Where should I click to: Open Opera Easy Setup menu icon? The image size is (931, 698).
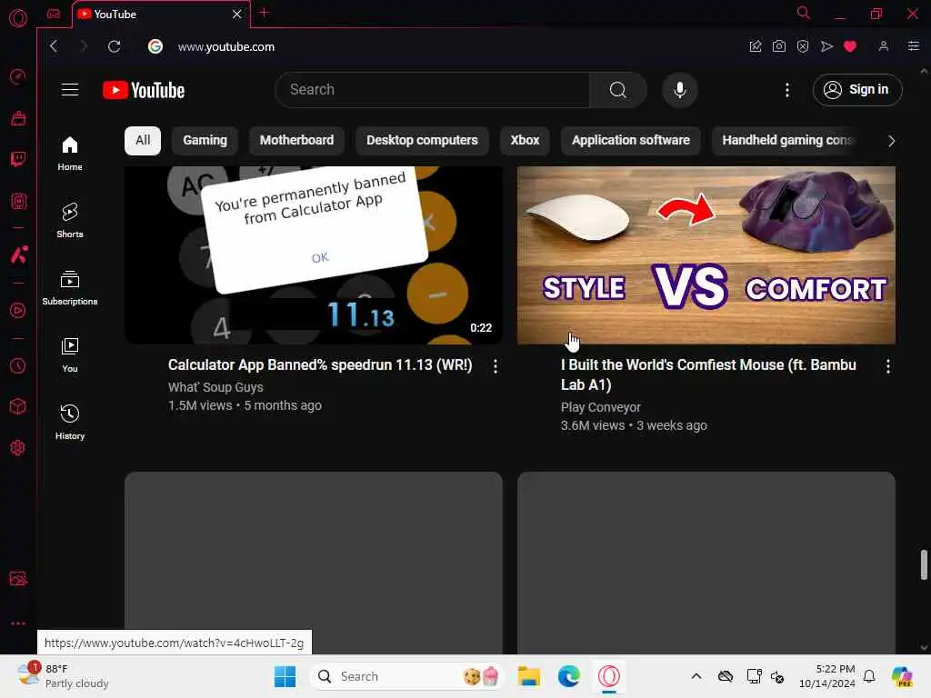(913, 46)
